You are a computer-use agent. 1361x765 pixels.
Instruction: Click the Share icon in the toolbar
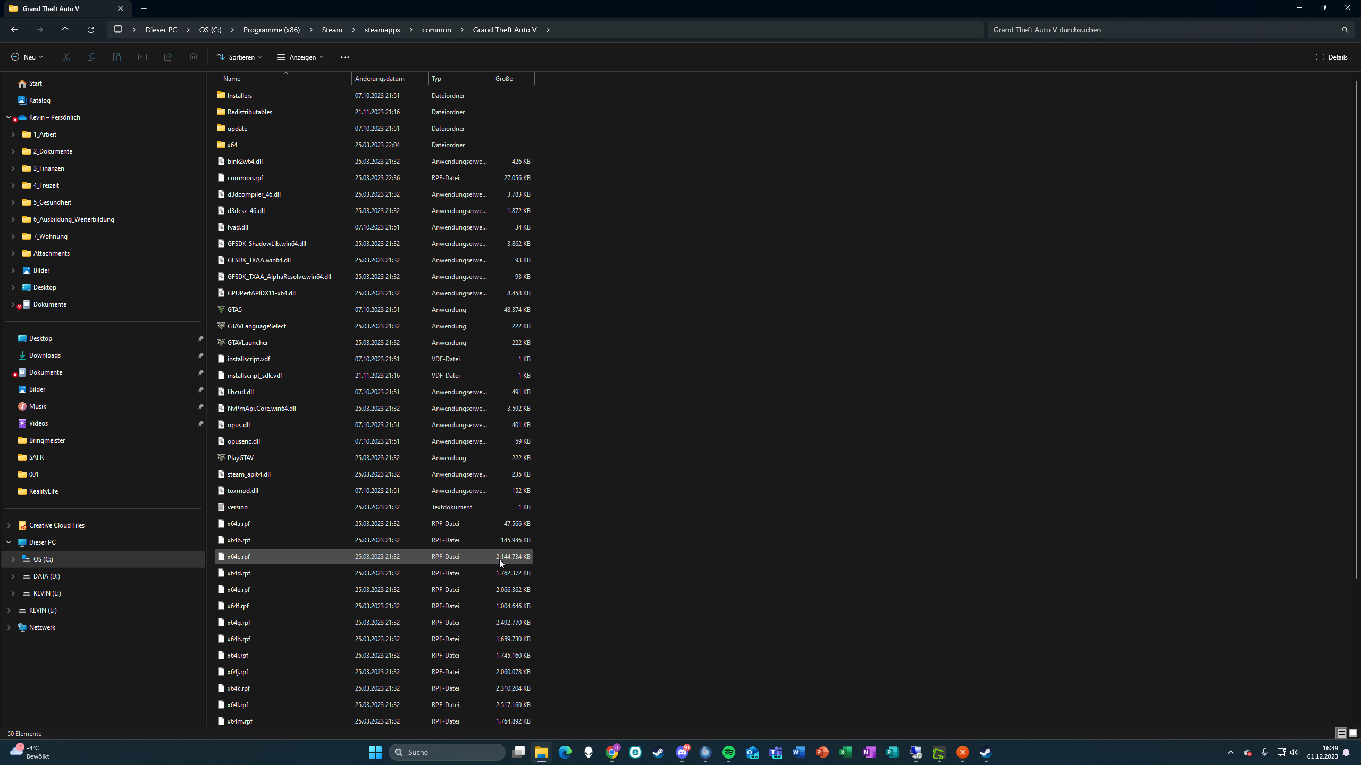point(167,57)
